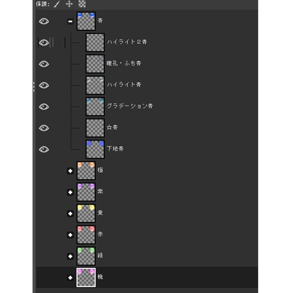This screenshot has width=293, height=293.
Task: Toggle visibility of the ハイライト２青 layer
Action: (x=44, y=43)
